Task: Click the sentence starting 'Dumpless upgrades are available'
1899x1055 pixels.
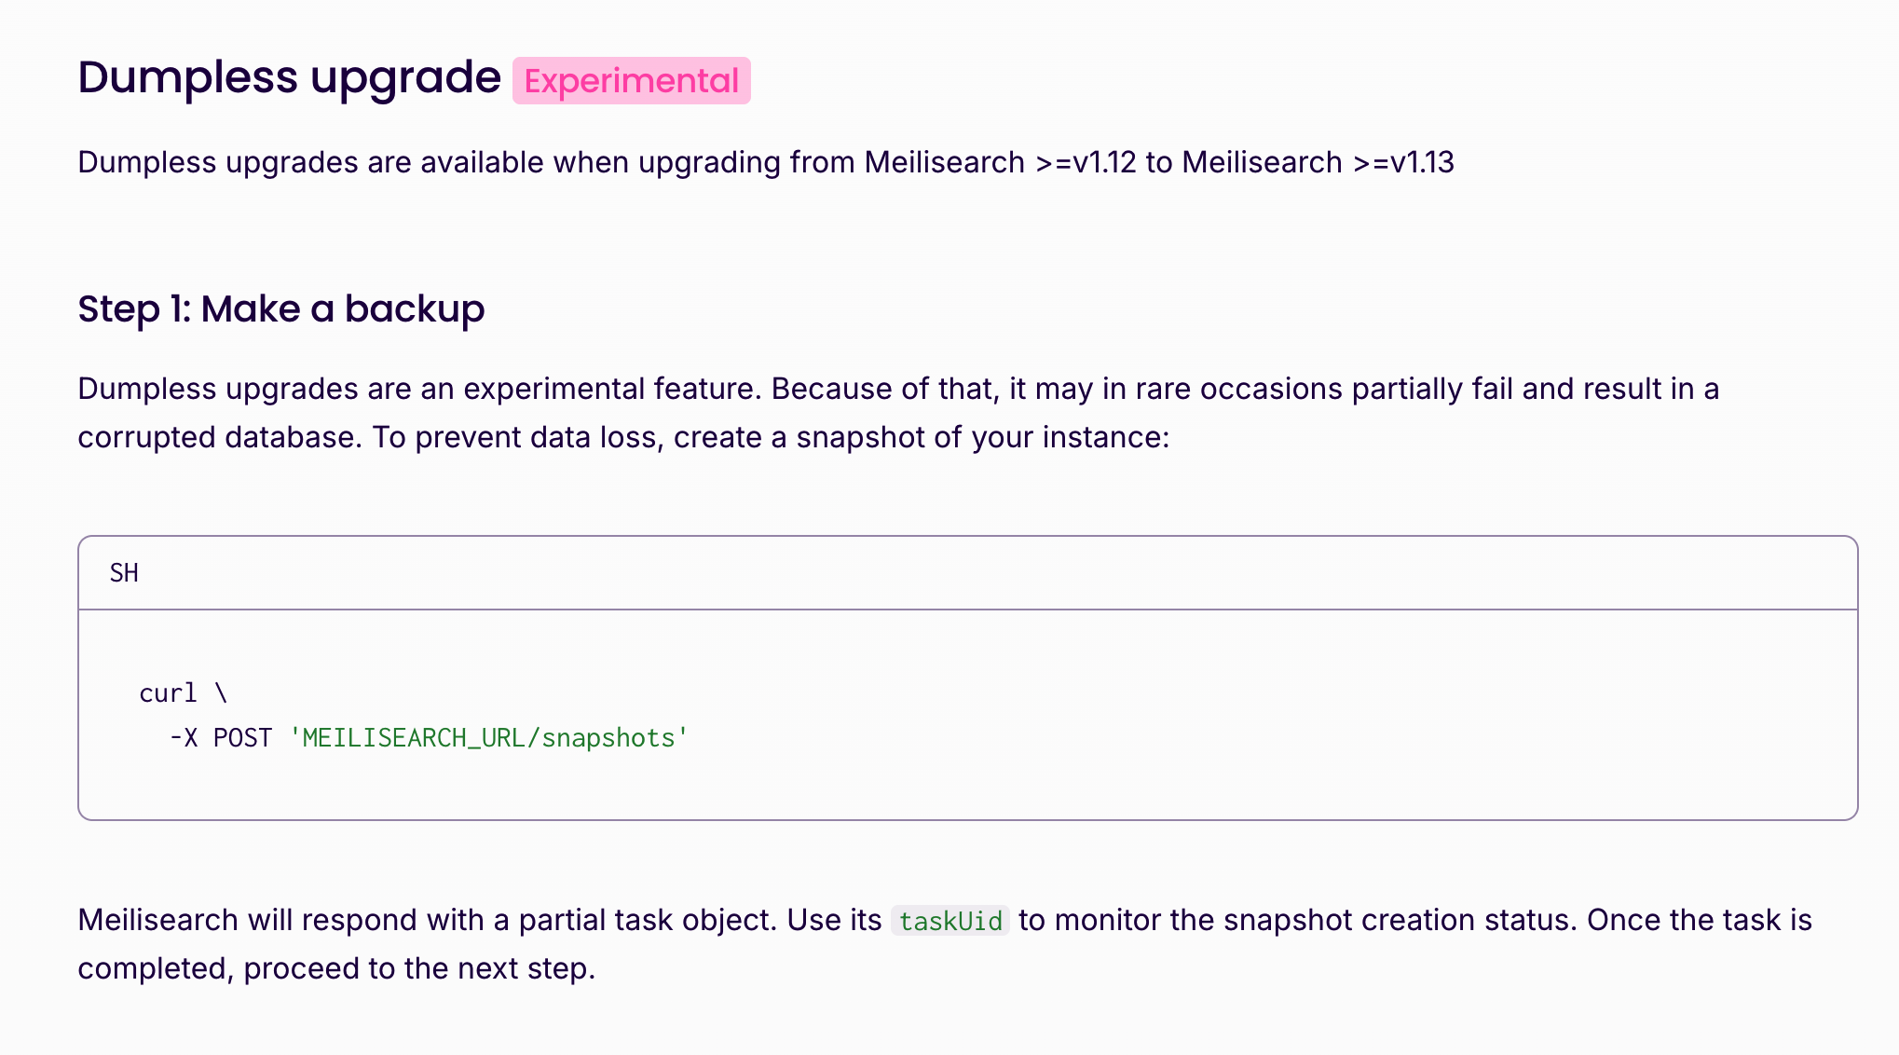Action: click(x=766, y=162)
